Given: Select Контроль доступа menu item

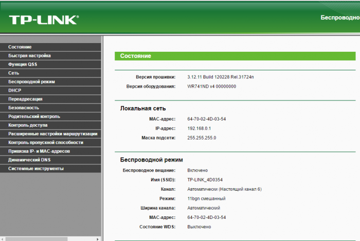Looking at the screenshot, I should pos(28,125).
